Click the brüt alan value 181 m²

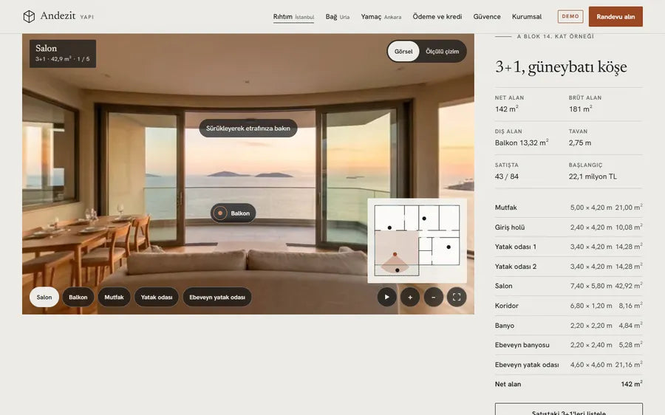[581, 109]
